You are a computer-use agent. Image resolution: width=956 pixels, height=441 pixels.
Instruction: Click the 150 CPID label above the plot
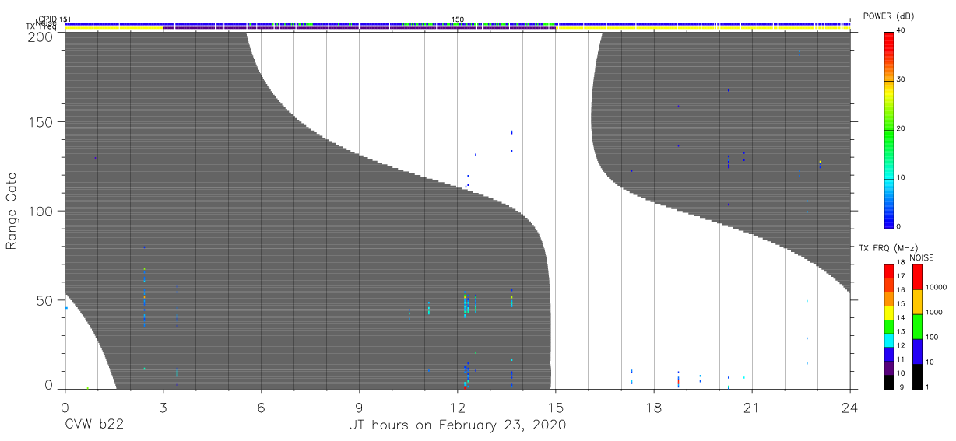point(458,19)
